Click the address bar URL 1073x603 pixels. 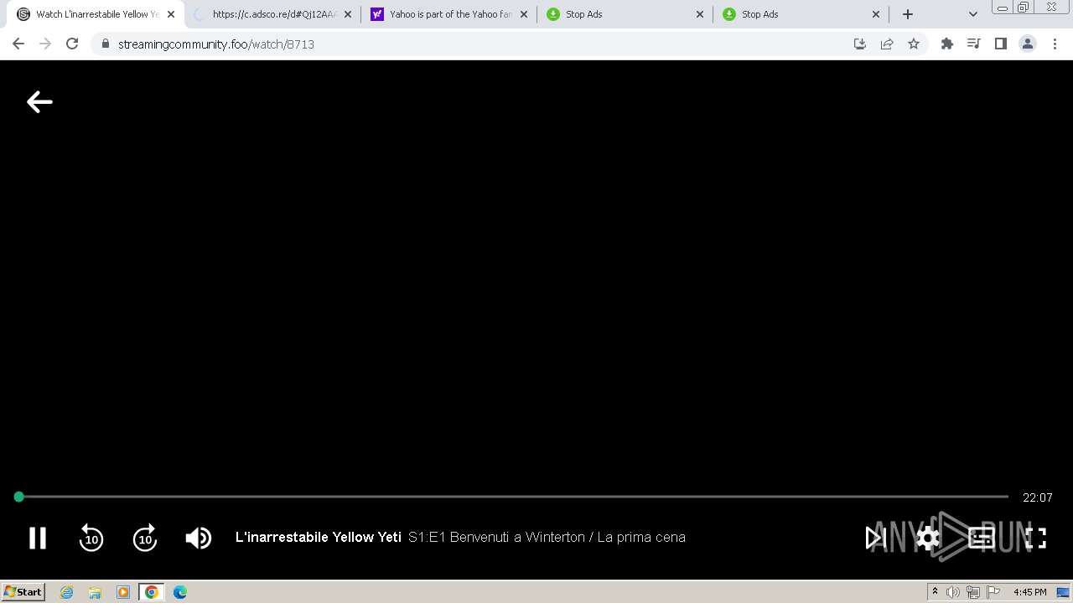coord(216,44)
